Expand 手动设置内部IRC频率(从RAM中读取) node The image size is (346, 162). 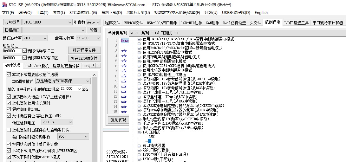tap(139, 128)
